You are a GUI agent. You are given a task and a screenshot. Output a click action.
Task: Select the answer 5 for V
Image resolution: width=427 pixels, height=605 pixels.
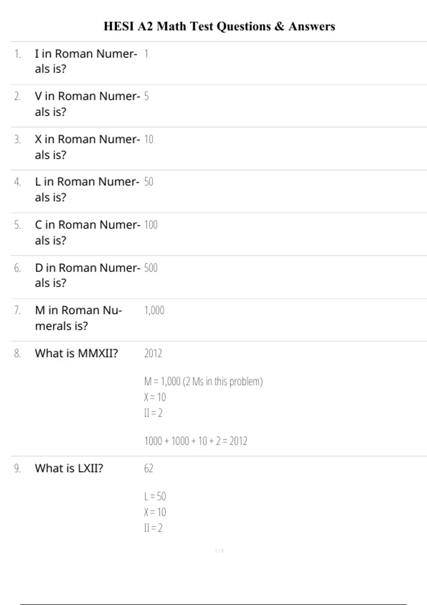click(146, 96)
